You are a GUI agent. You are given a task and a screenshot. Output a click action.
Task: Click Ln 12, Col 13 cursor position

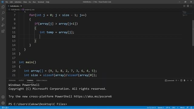[x=151, y=107]
